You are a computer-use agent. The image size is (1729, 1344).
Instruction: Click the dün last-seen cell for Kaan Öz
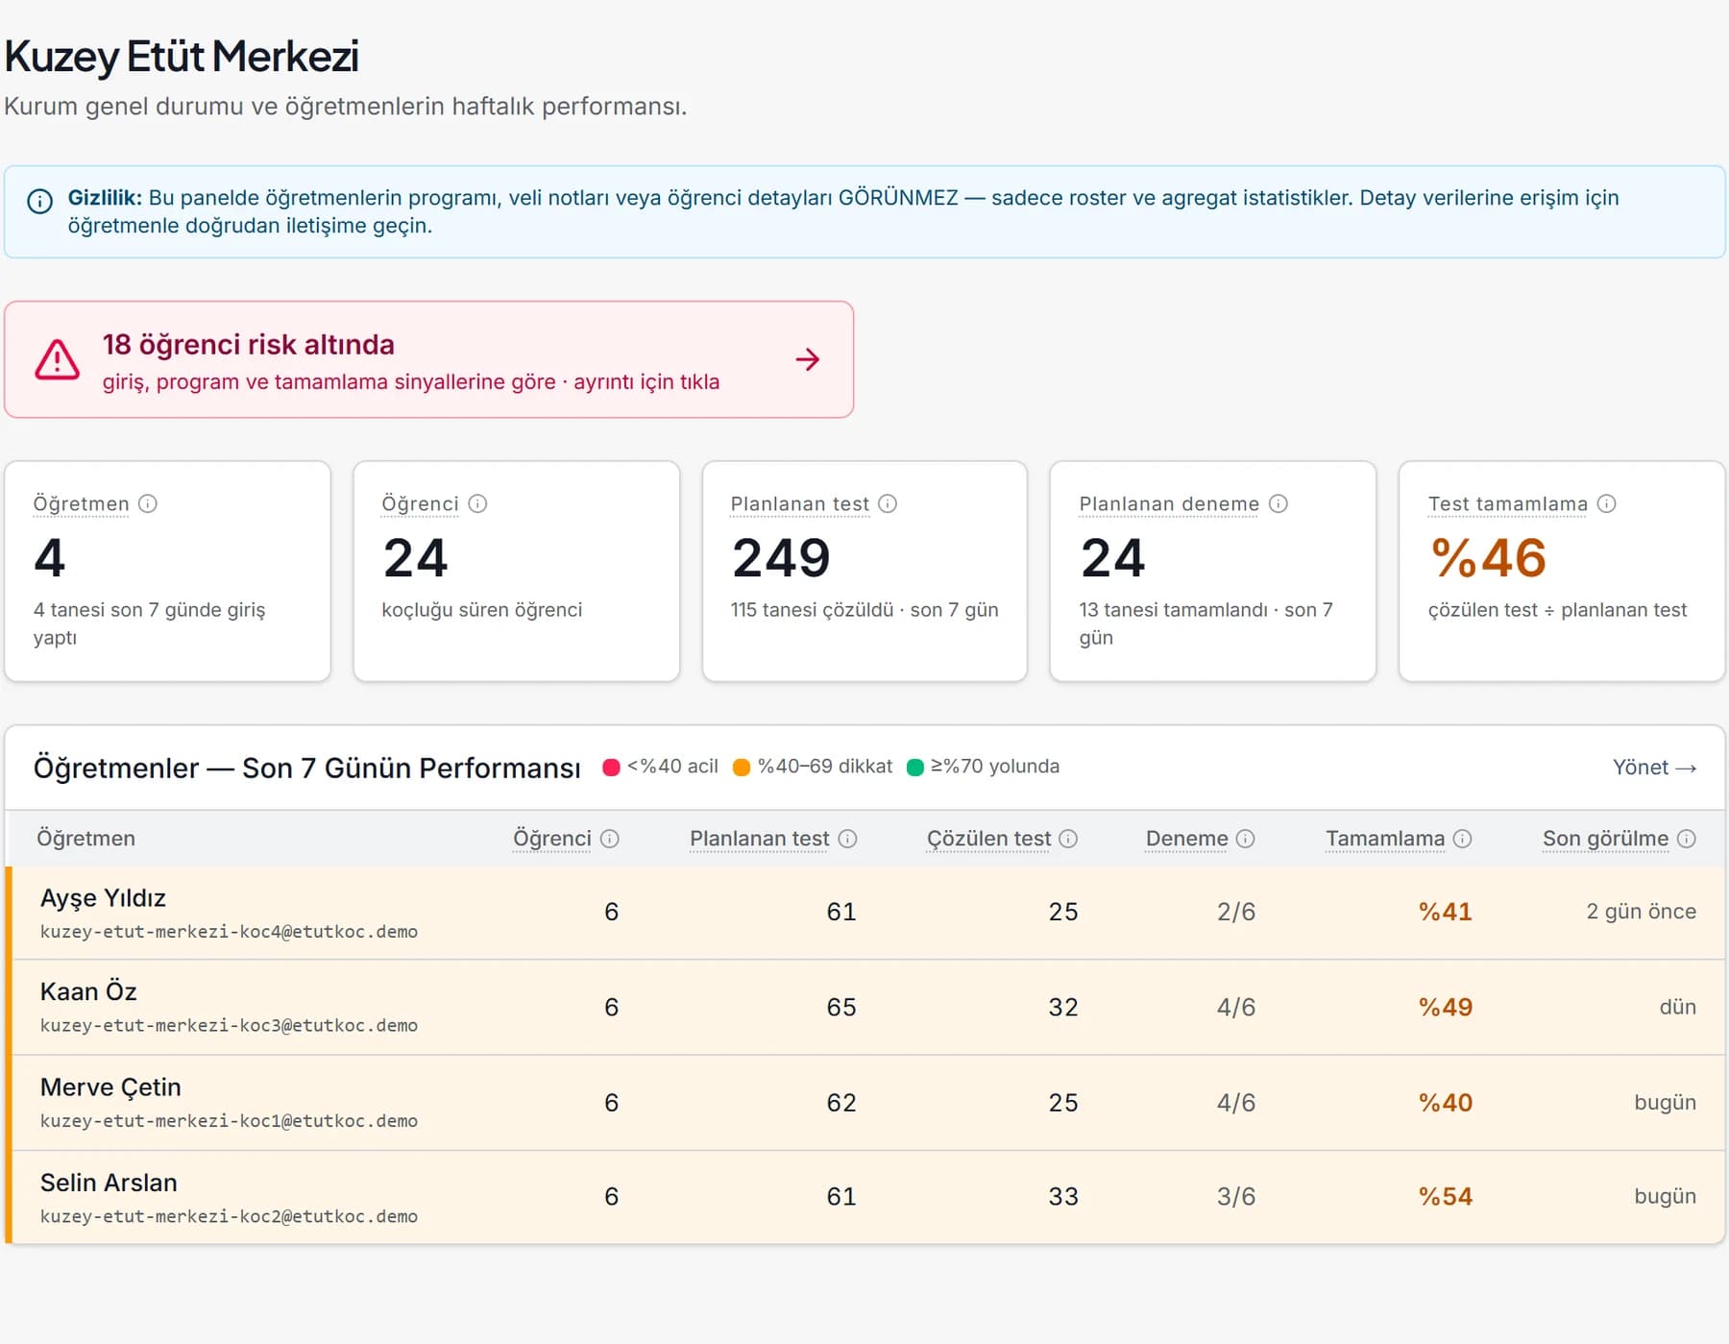(x=1677, y=1007)
